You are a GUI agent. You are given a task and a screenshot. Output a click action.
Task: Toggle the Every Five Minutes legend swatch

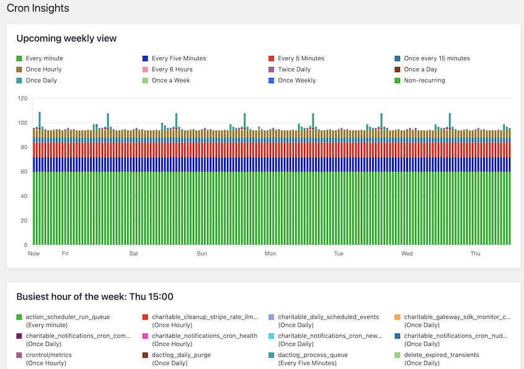pyautogui.click(x=145, y=58)
